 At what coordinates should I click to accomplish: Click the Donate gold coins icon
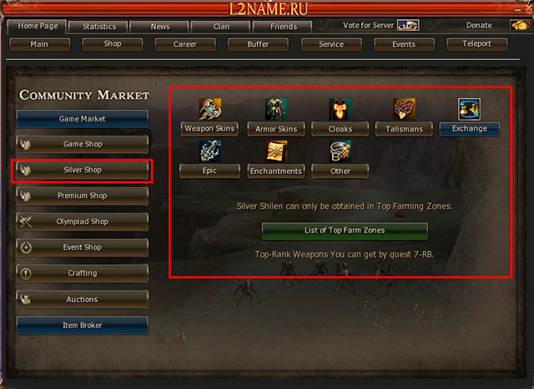521,25
